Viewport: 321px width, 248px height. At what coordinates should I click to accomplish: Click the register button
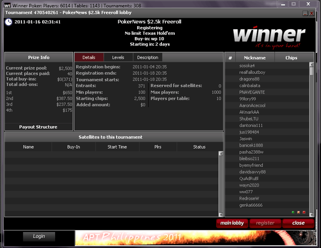pyautogui.click(x=265, y=223)
